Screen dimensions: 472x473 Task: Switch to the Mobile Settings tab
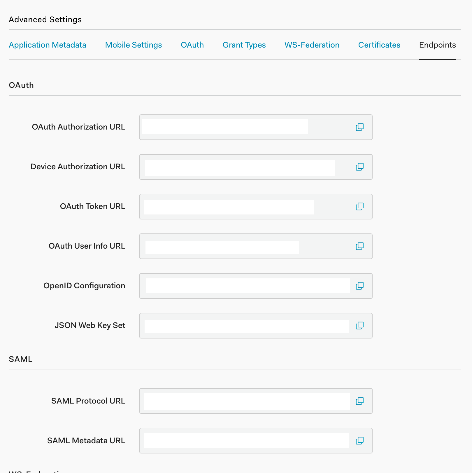pyautogui.click(x=133, y=45)
